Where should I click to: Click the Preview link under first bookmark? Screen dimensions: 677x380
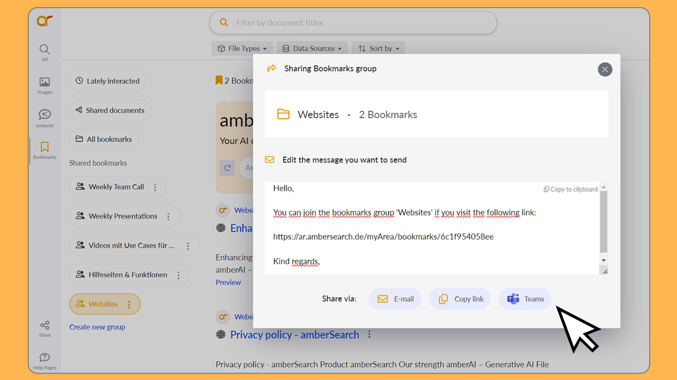228,282
